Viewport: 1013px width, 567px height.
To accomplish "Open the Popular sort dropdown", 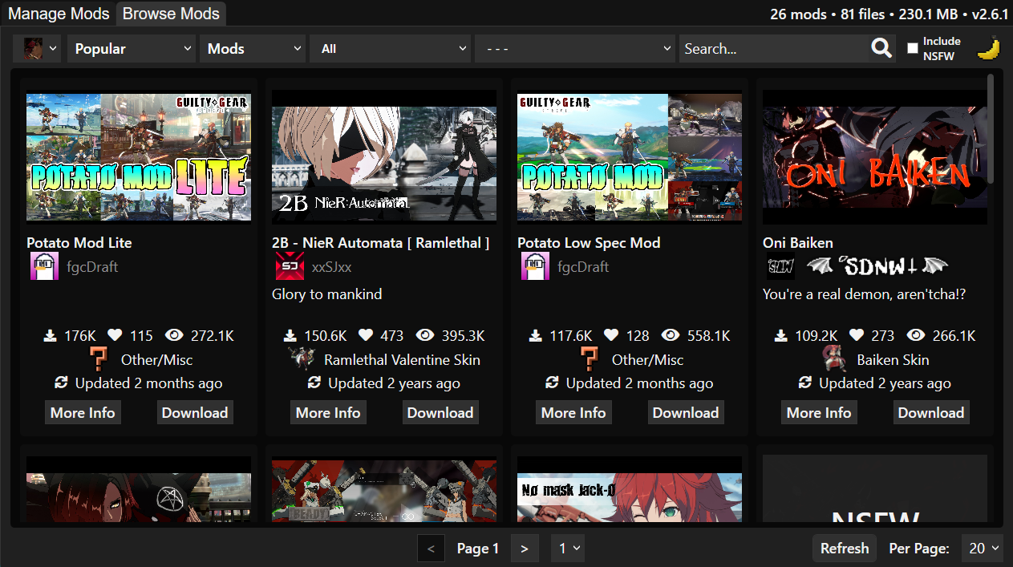I will pyautogui.click(x=132, y=49).
